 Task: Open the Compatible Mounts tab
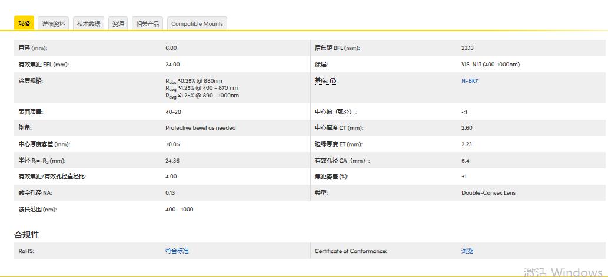tap(197, 23)
